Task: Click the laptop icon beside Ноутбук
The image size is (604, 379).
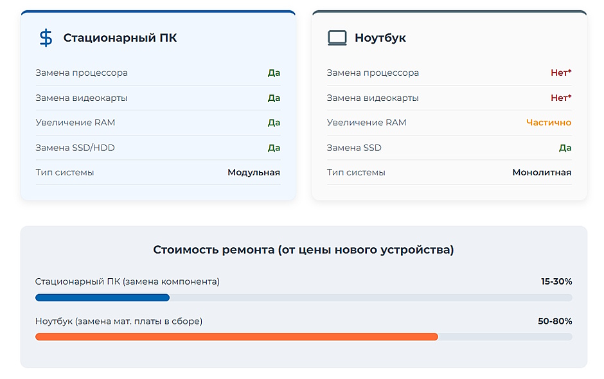Action: point(337,38)
